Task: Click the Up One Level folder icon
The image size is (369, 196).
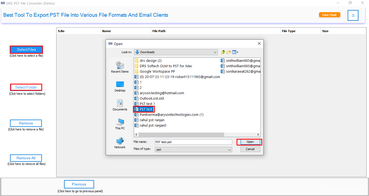Action: tap(223, 52)
